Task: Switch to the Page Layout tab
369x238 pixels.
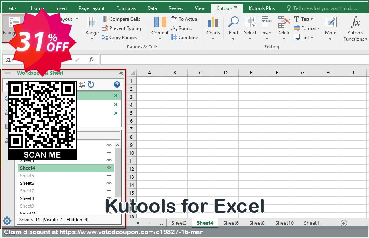Action: (x=91, y=8)
